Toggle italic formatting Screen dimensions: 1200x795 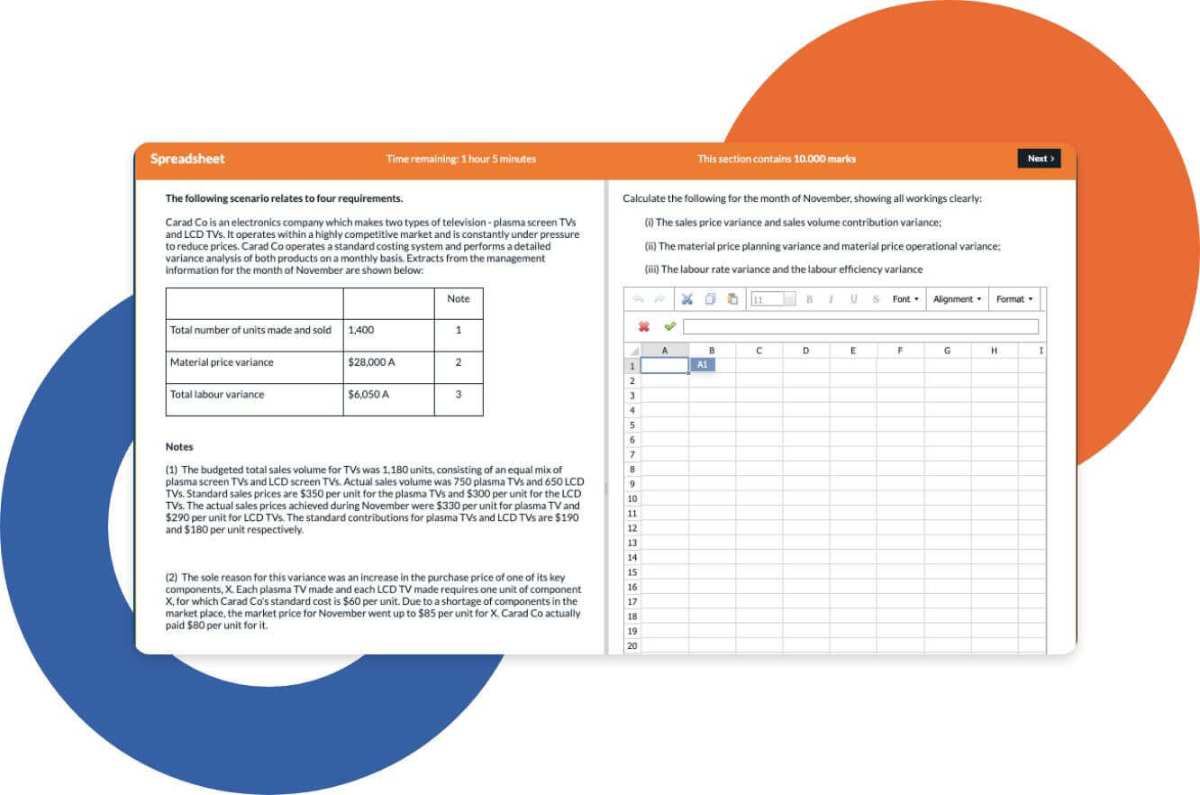(x=831, y=299)
